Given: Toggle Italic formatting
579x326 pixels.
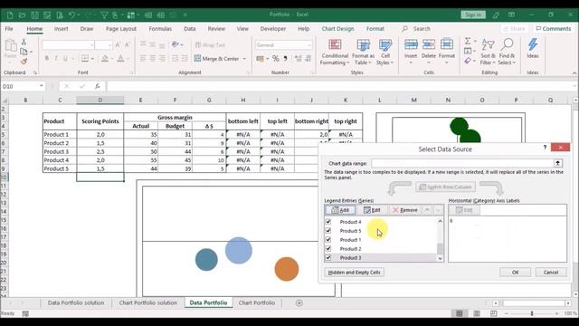Looking at the screenshot, I should (x=56, y=58).
